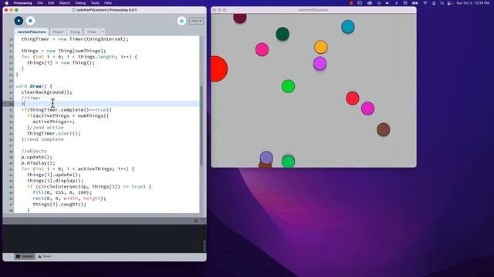This screenshot has width=494, height=277.
Task: Open Wi-Fi status in menu bar
Action: pos(425,3)
